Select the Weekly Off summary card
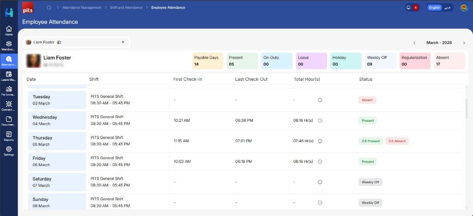 point(381,61)
